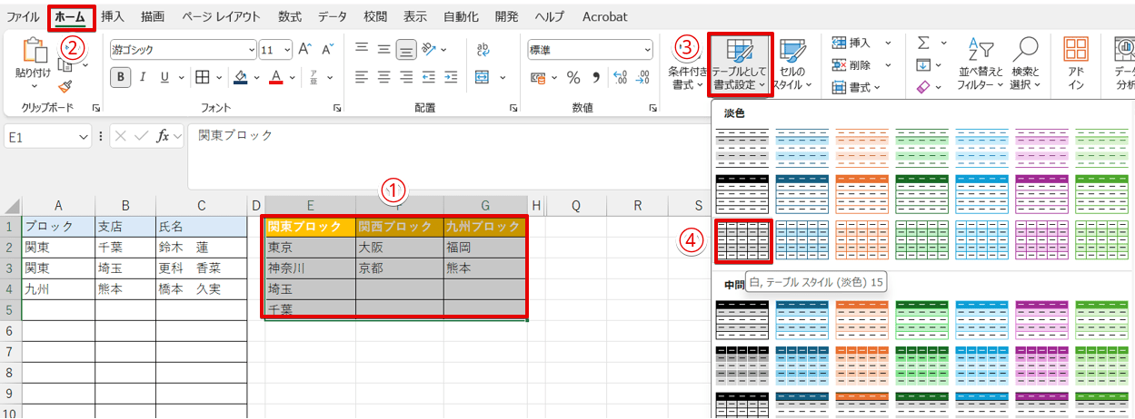
Task: Click the insert function fx icon
Action: pos(164,135)
